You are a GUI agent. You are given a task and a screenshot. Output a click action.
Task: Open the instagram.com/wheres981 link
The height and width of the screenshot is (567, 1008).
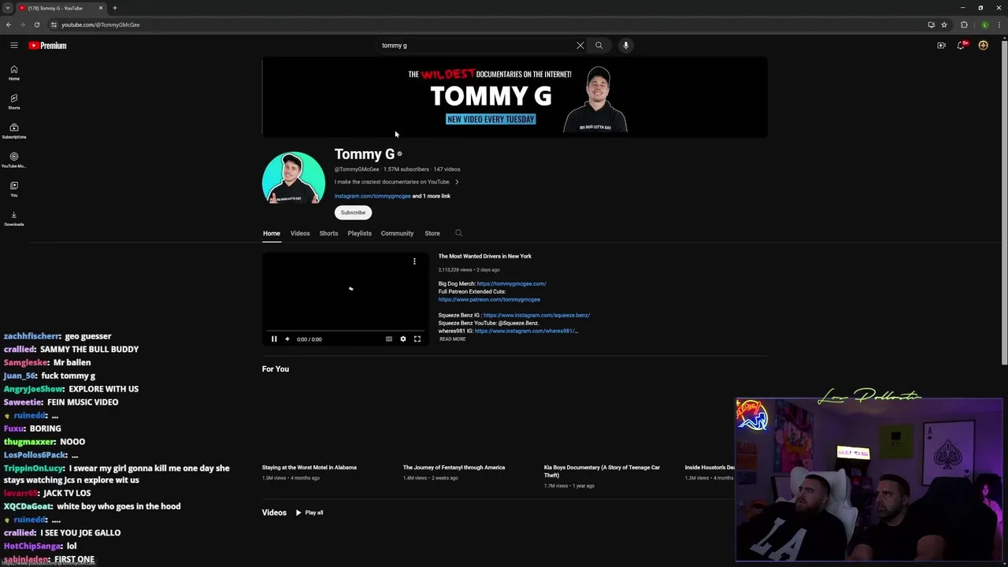tap(526, 331)
